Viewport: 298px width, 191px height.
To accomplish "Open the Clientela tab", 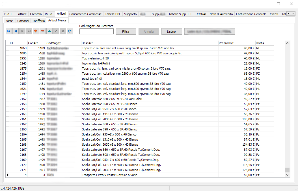I will 36,14.
